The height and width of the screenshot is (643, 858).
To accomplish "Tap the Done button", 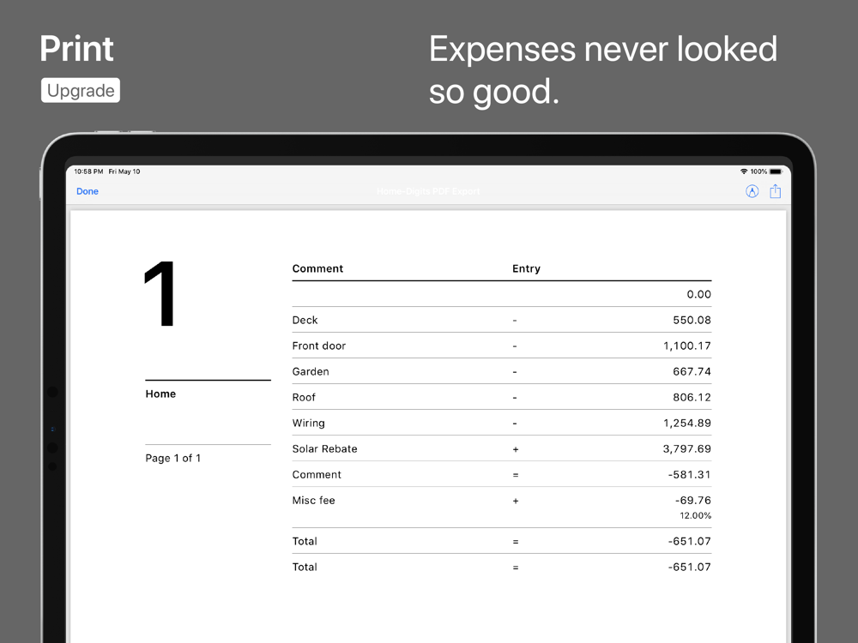I will [x=88, y=191].
